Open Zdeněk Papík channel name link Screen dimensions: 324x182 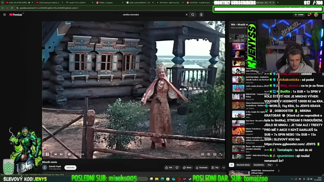click(x=55, y=167)
